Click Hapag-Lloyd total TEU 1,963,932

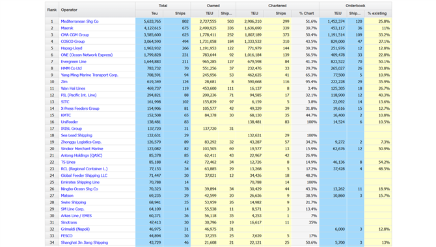click(x=152, y=48)
